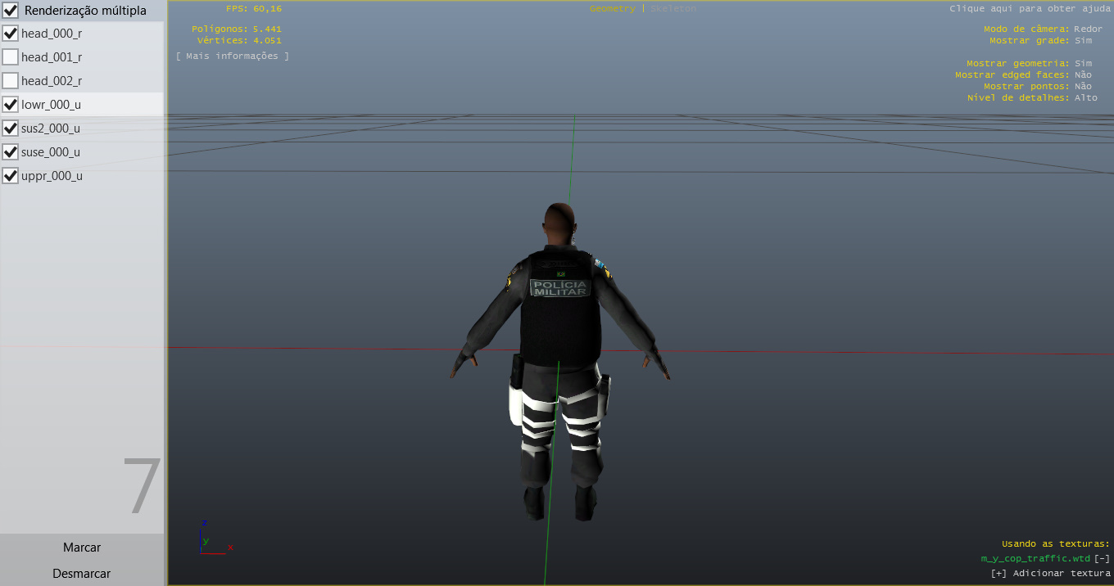
Task: Toggle the 'Mostrar grade' Sim value
Action: [1083, 41]
